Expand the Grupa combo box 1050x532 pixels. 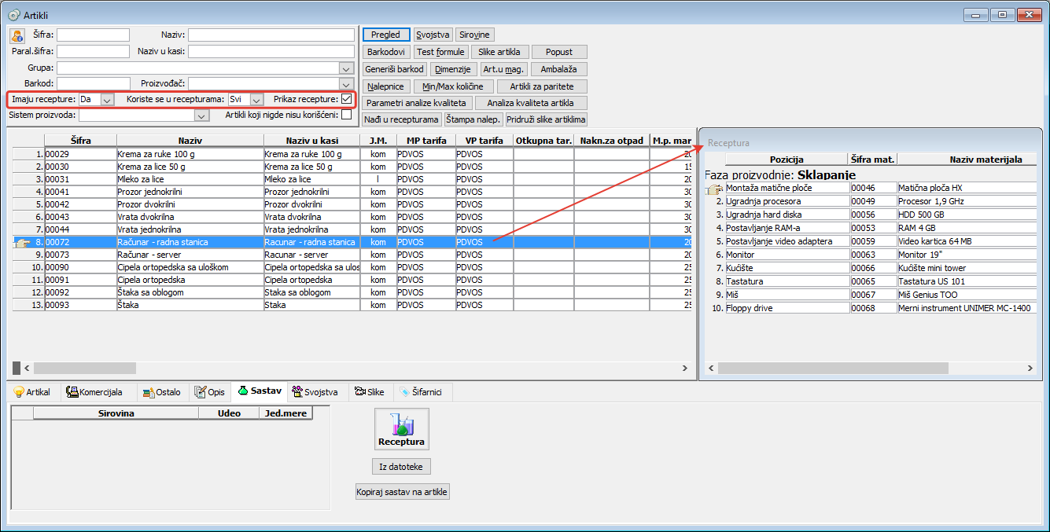tap(346, 68)
